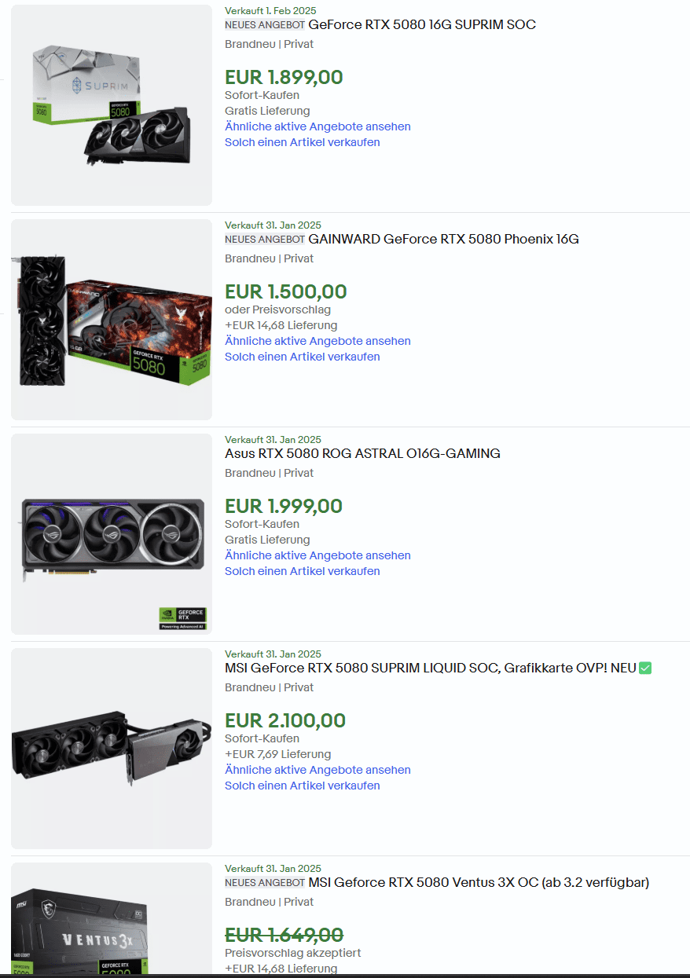Open the Gainward Phoenix product thumbnail
The height and width of the screenshot is (978, 690).
click(112, 320)
